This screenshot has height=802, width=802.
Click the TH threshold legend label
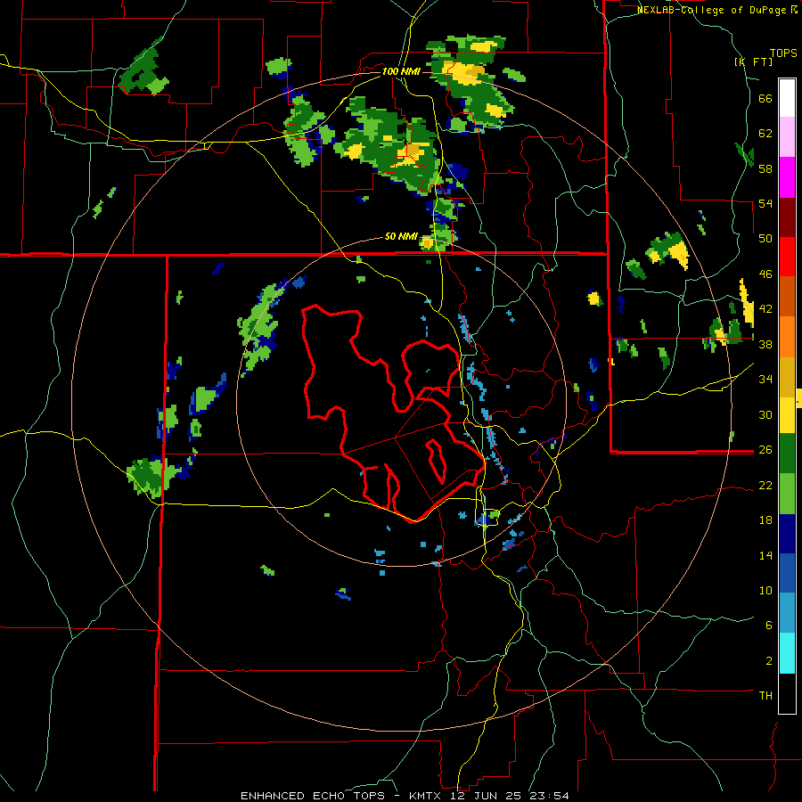(765, 696)
